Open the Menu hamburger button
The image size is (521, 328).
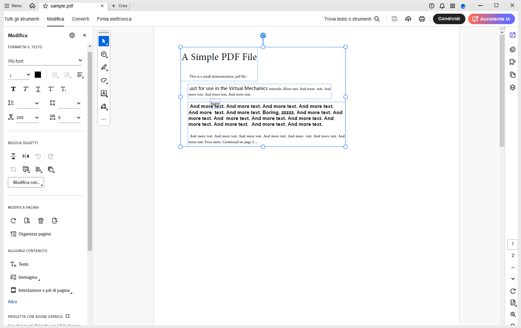pyautogui.click(x=13, y=6)
